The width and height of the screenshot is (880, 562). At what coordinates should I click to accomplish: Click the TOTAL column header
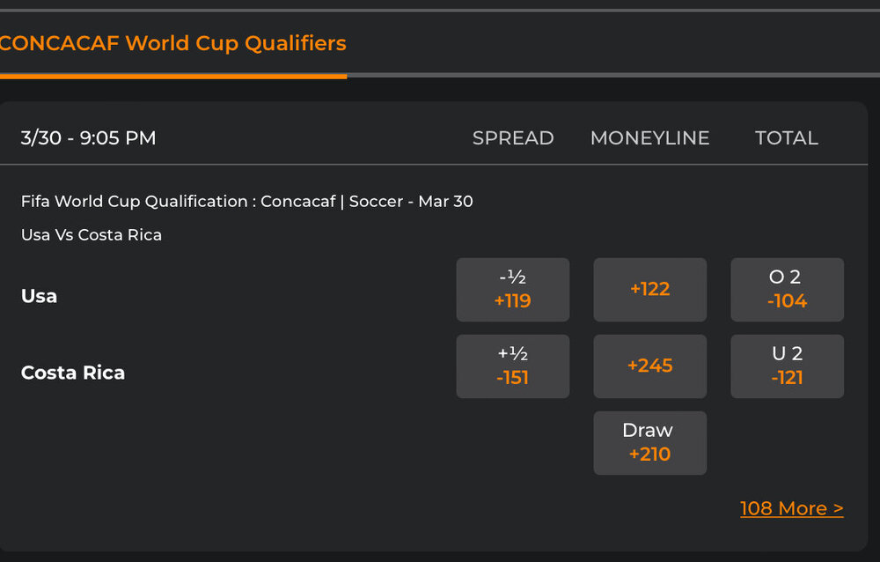[x=786, y=138]
